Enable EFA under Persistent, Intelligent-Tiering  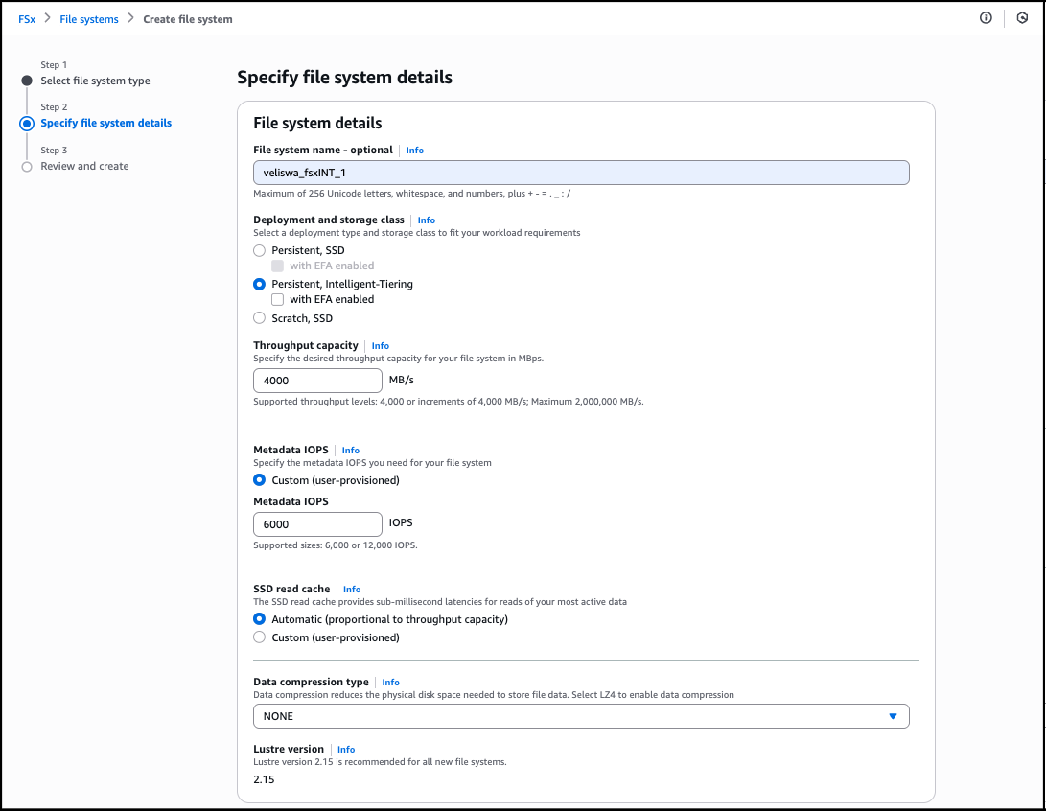pyautogui.click(x=277, y=299)
